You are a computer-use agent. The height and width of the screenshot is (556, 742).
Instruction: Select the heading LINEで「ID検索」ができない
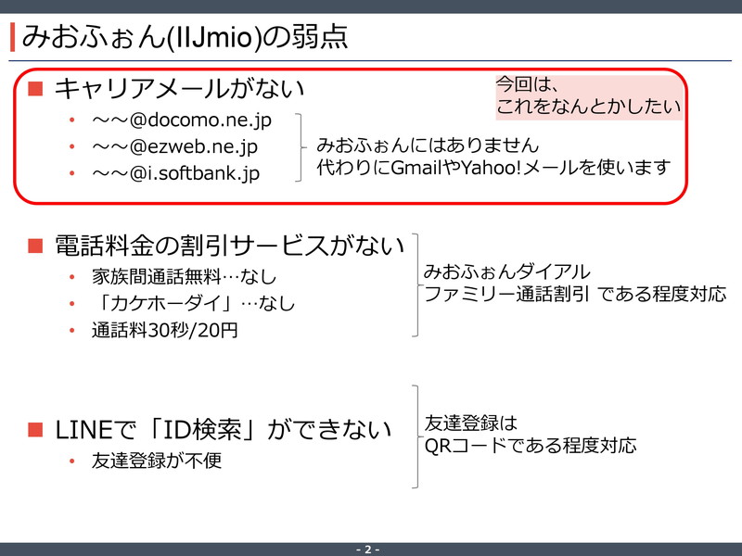pos(224,430)
